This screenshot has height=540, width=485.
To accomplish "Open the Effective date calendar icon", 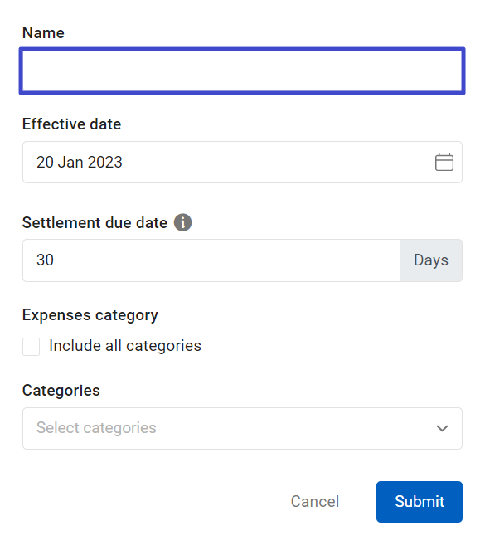I will coord(444,163).
